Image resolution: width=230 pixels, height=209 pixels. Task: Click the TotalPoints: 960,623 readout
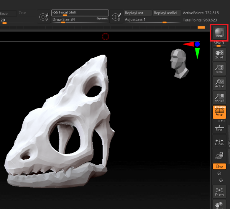(x=200, y=20)
